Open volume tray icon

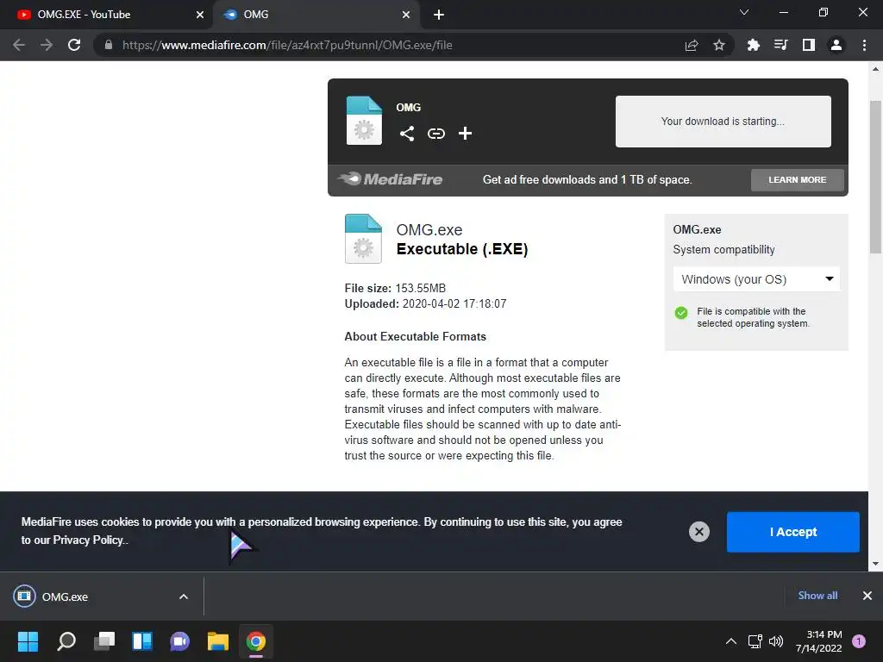(x=776, y=641)
